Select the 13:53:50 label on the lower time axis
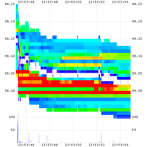This screenshot has height=147, width=147. click(x=73, y=145)
